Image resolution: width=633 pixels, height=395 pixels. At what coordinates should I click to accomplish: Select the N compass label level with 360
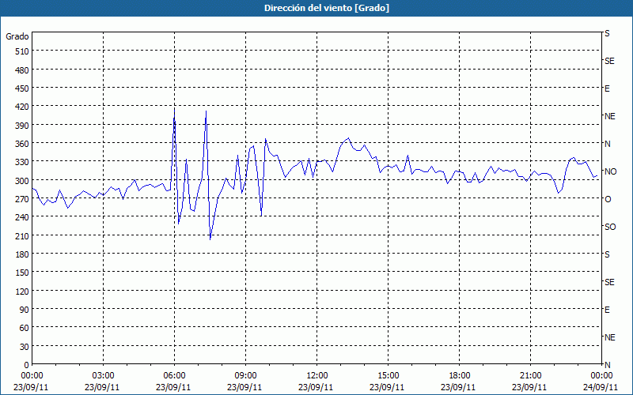pyautogui.click(x=607, y=144)
